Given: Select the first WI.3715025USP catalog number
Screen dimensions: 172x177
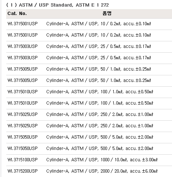Looking at the screenshot, I should (22, 114).
